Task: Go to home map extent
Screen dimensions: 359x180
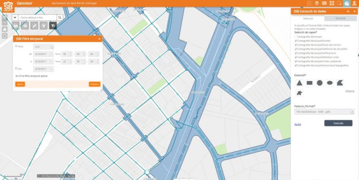Action: pos(5,29)
